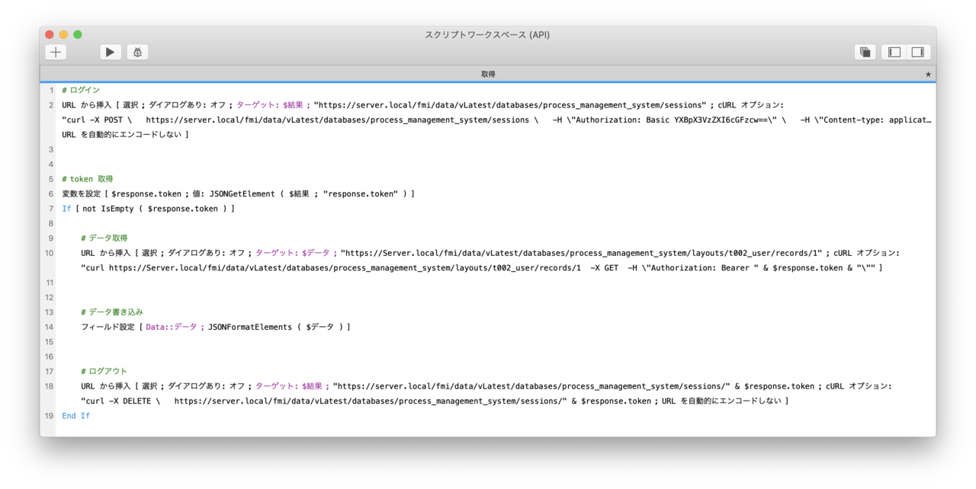The image size is (976, 489).
Task: Click the stacked windows icon in the toolbar
Action: [x=865, y=51]
